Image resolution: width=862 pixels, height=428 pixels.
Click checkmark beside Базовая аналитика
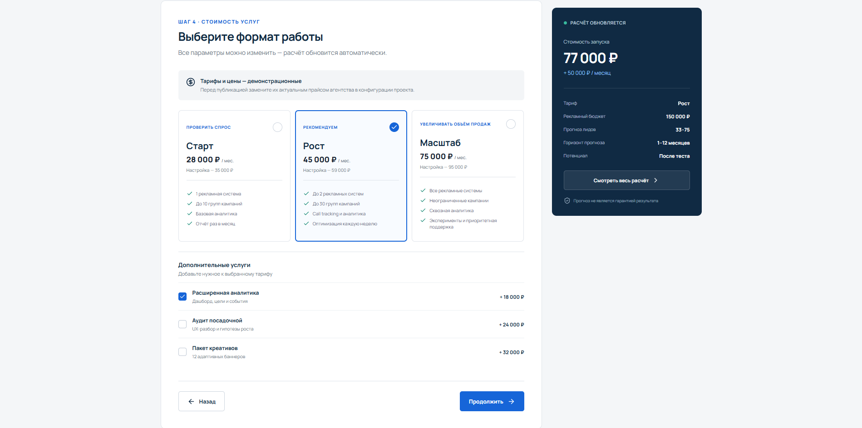point(190,214)
